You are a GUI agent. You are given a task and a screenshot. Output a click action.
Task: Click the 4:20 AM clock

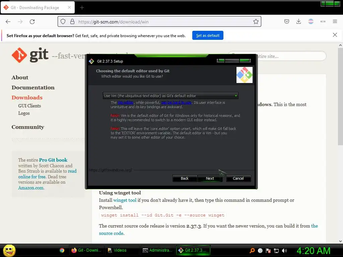pos(314,251)
